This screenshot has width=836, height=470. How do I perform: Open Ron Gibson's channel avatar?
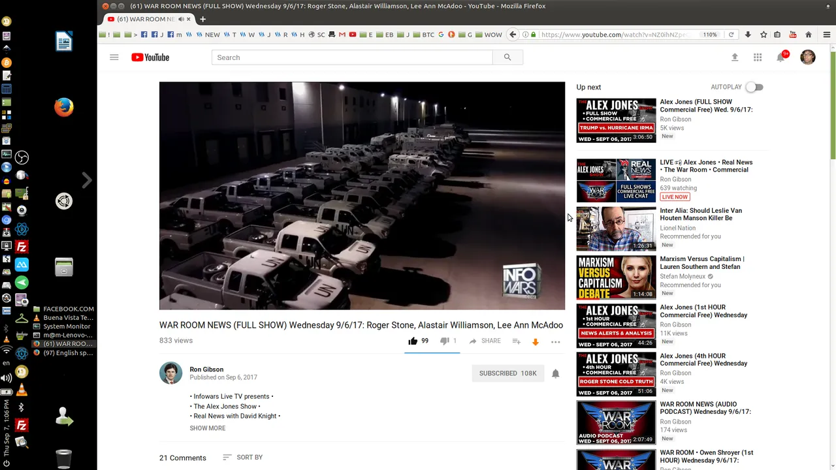click(170, 373)
